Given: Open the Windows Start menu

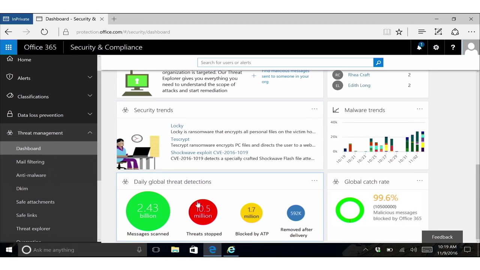Looking at the screenshot, I should pyautogui.click(x=9, y=250).
